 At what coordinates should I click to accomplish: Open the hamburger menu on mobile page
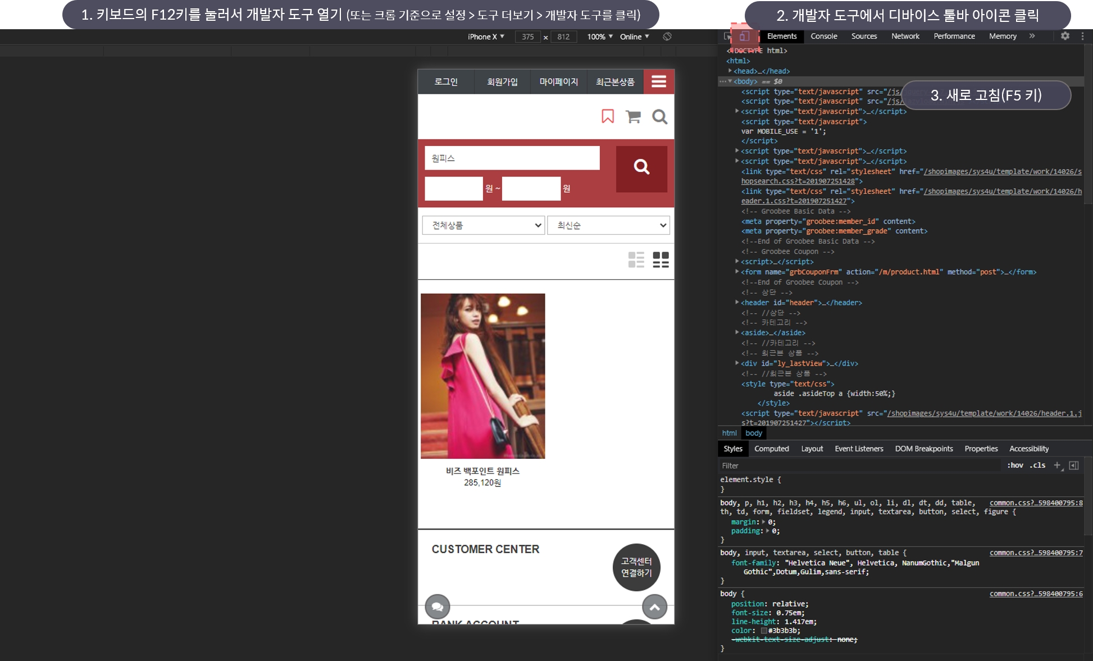pos(659,82)
